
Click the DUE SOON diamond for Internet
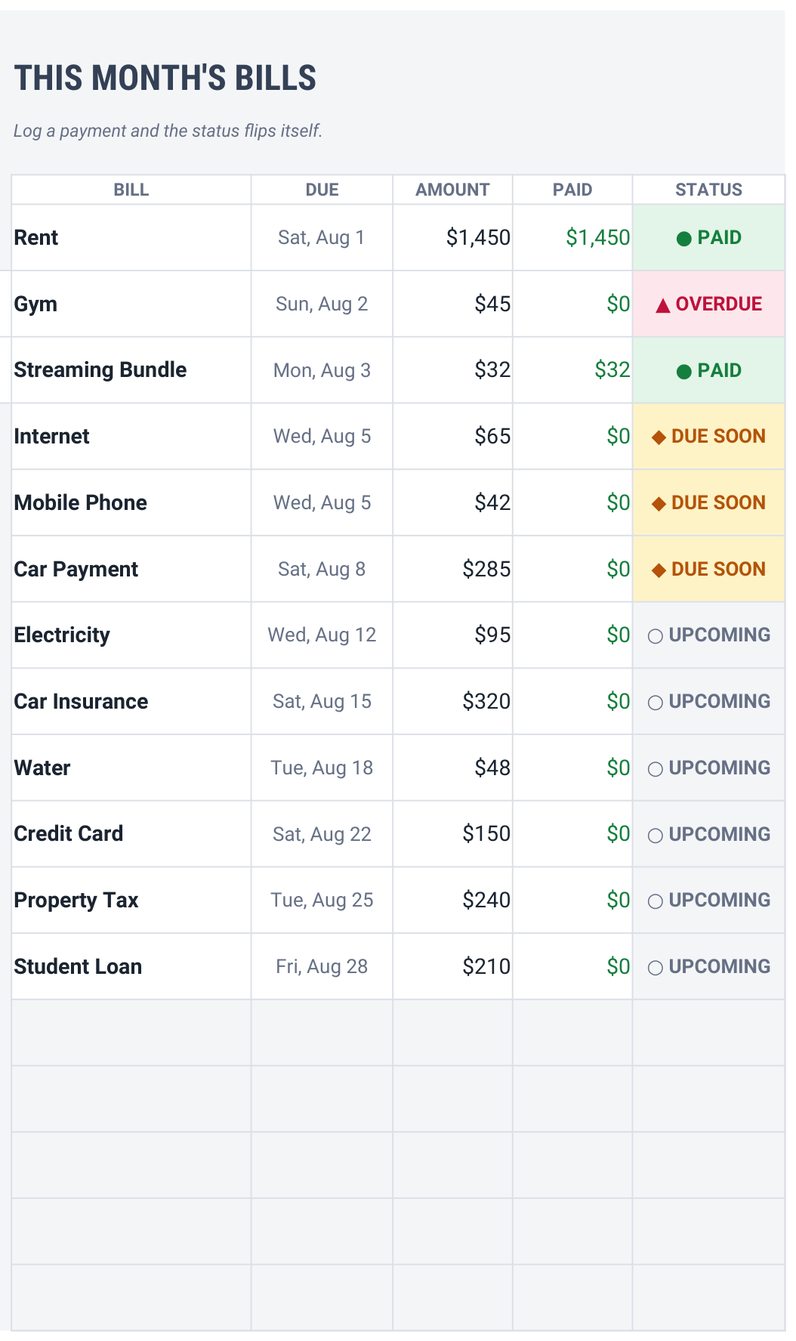click(x=659, y=437)
